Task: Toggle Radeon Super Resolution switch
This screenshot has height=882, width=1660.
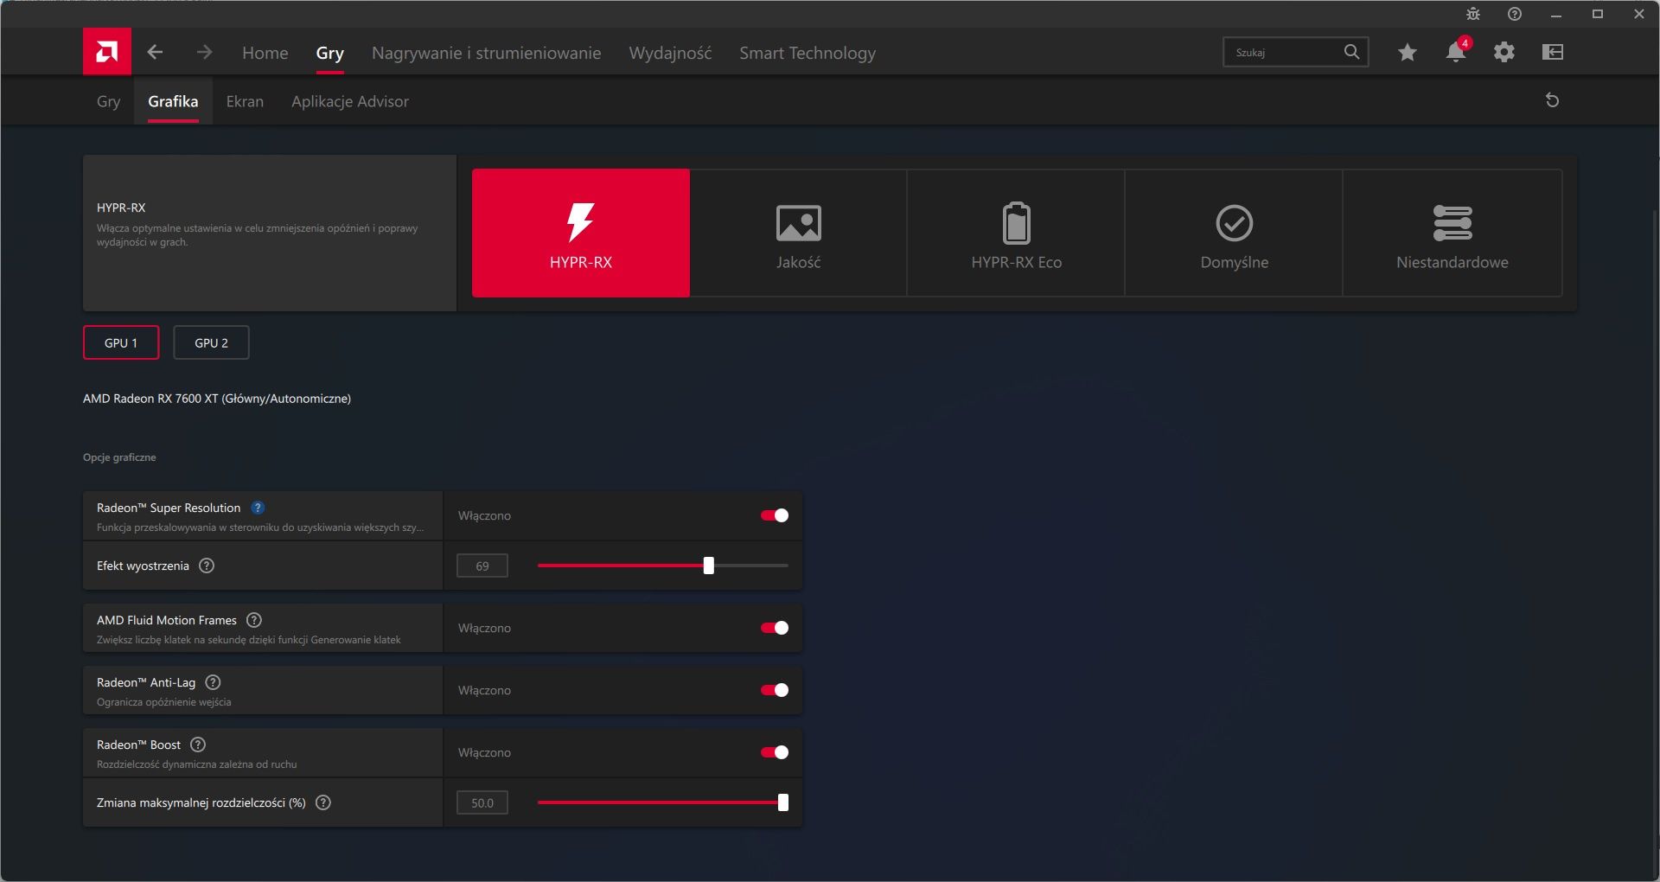Action: pos(775,515)
